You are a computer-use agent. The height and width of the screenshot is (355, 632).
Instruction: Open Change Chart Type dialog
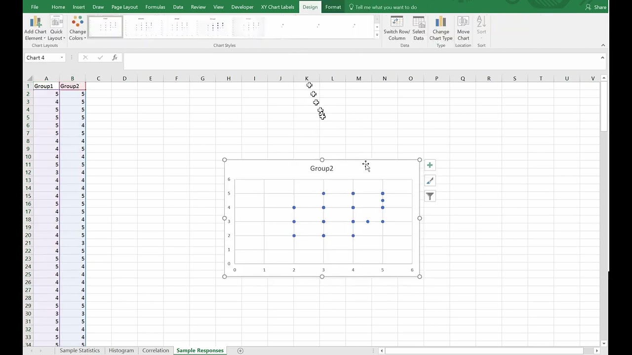[x=441, y=28]
